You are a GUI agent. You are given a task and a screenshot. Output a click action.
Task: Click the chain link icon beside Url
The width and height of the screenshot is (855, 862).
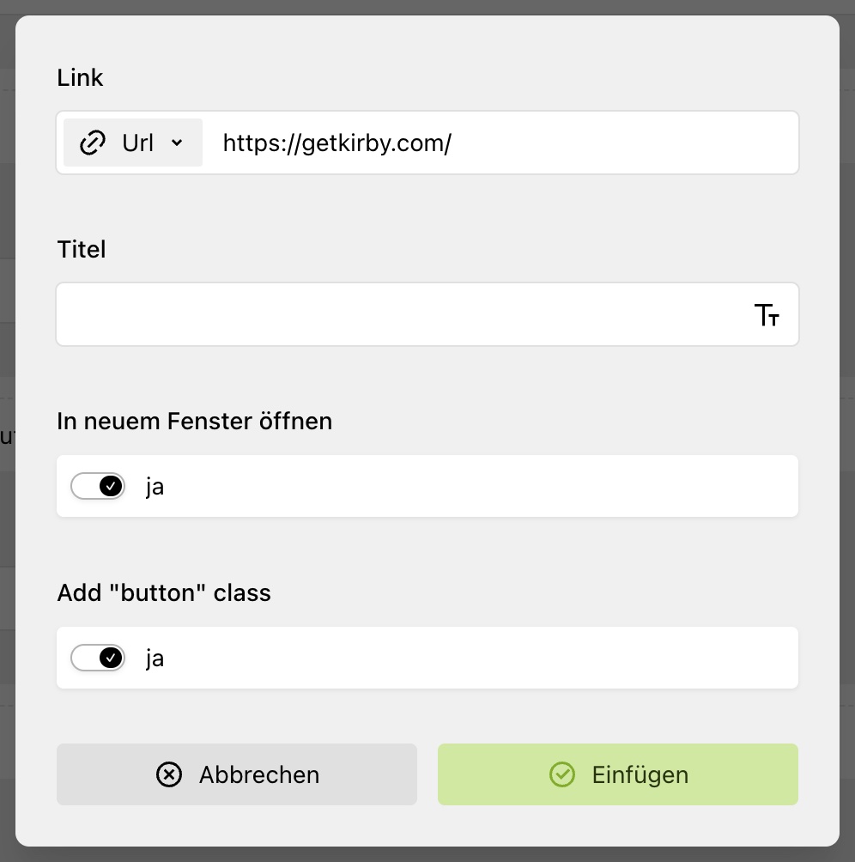point(92,143)
